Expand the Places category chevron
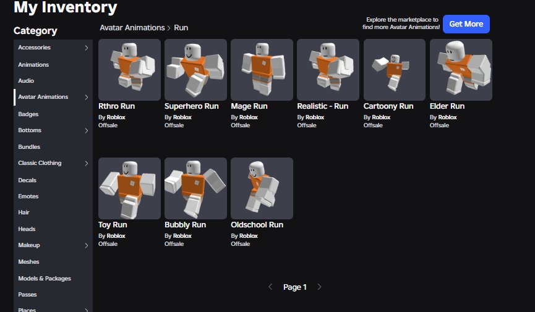The height and width of the screenshot is (312, 535). click(87, 310)
